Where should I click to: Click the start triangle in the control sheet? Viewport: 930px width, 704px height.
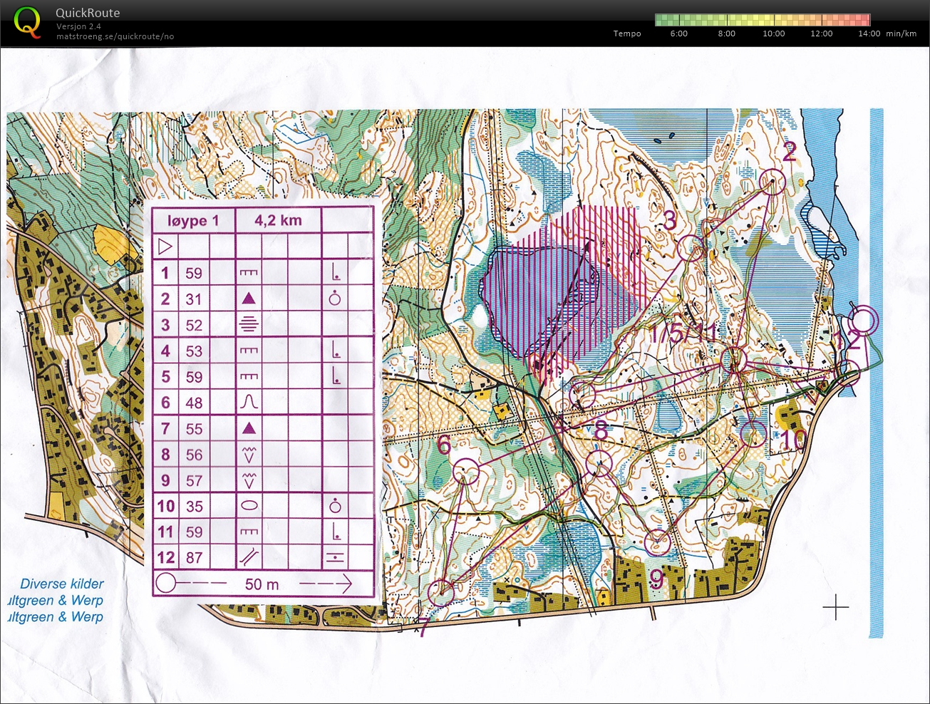pos(165,247)
